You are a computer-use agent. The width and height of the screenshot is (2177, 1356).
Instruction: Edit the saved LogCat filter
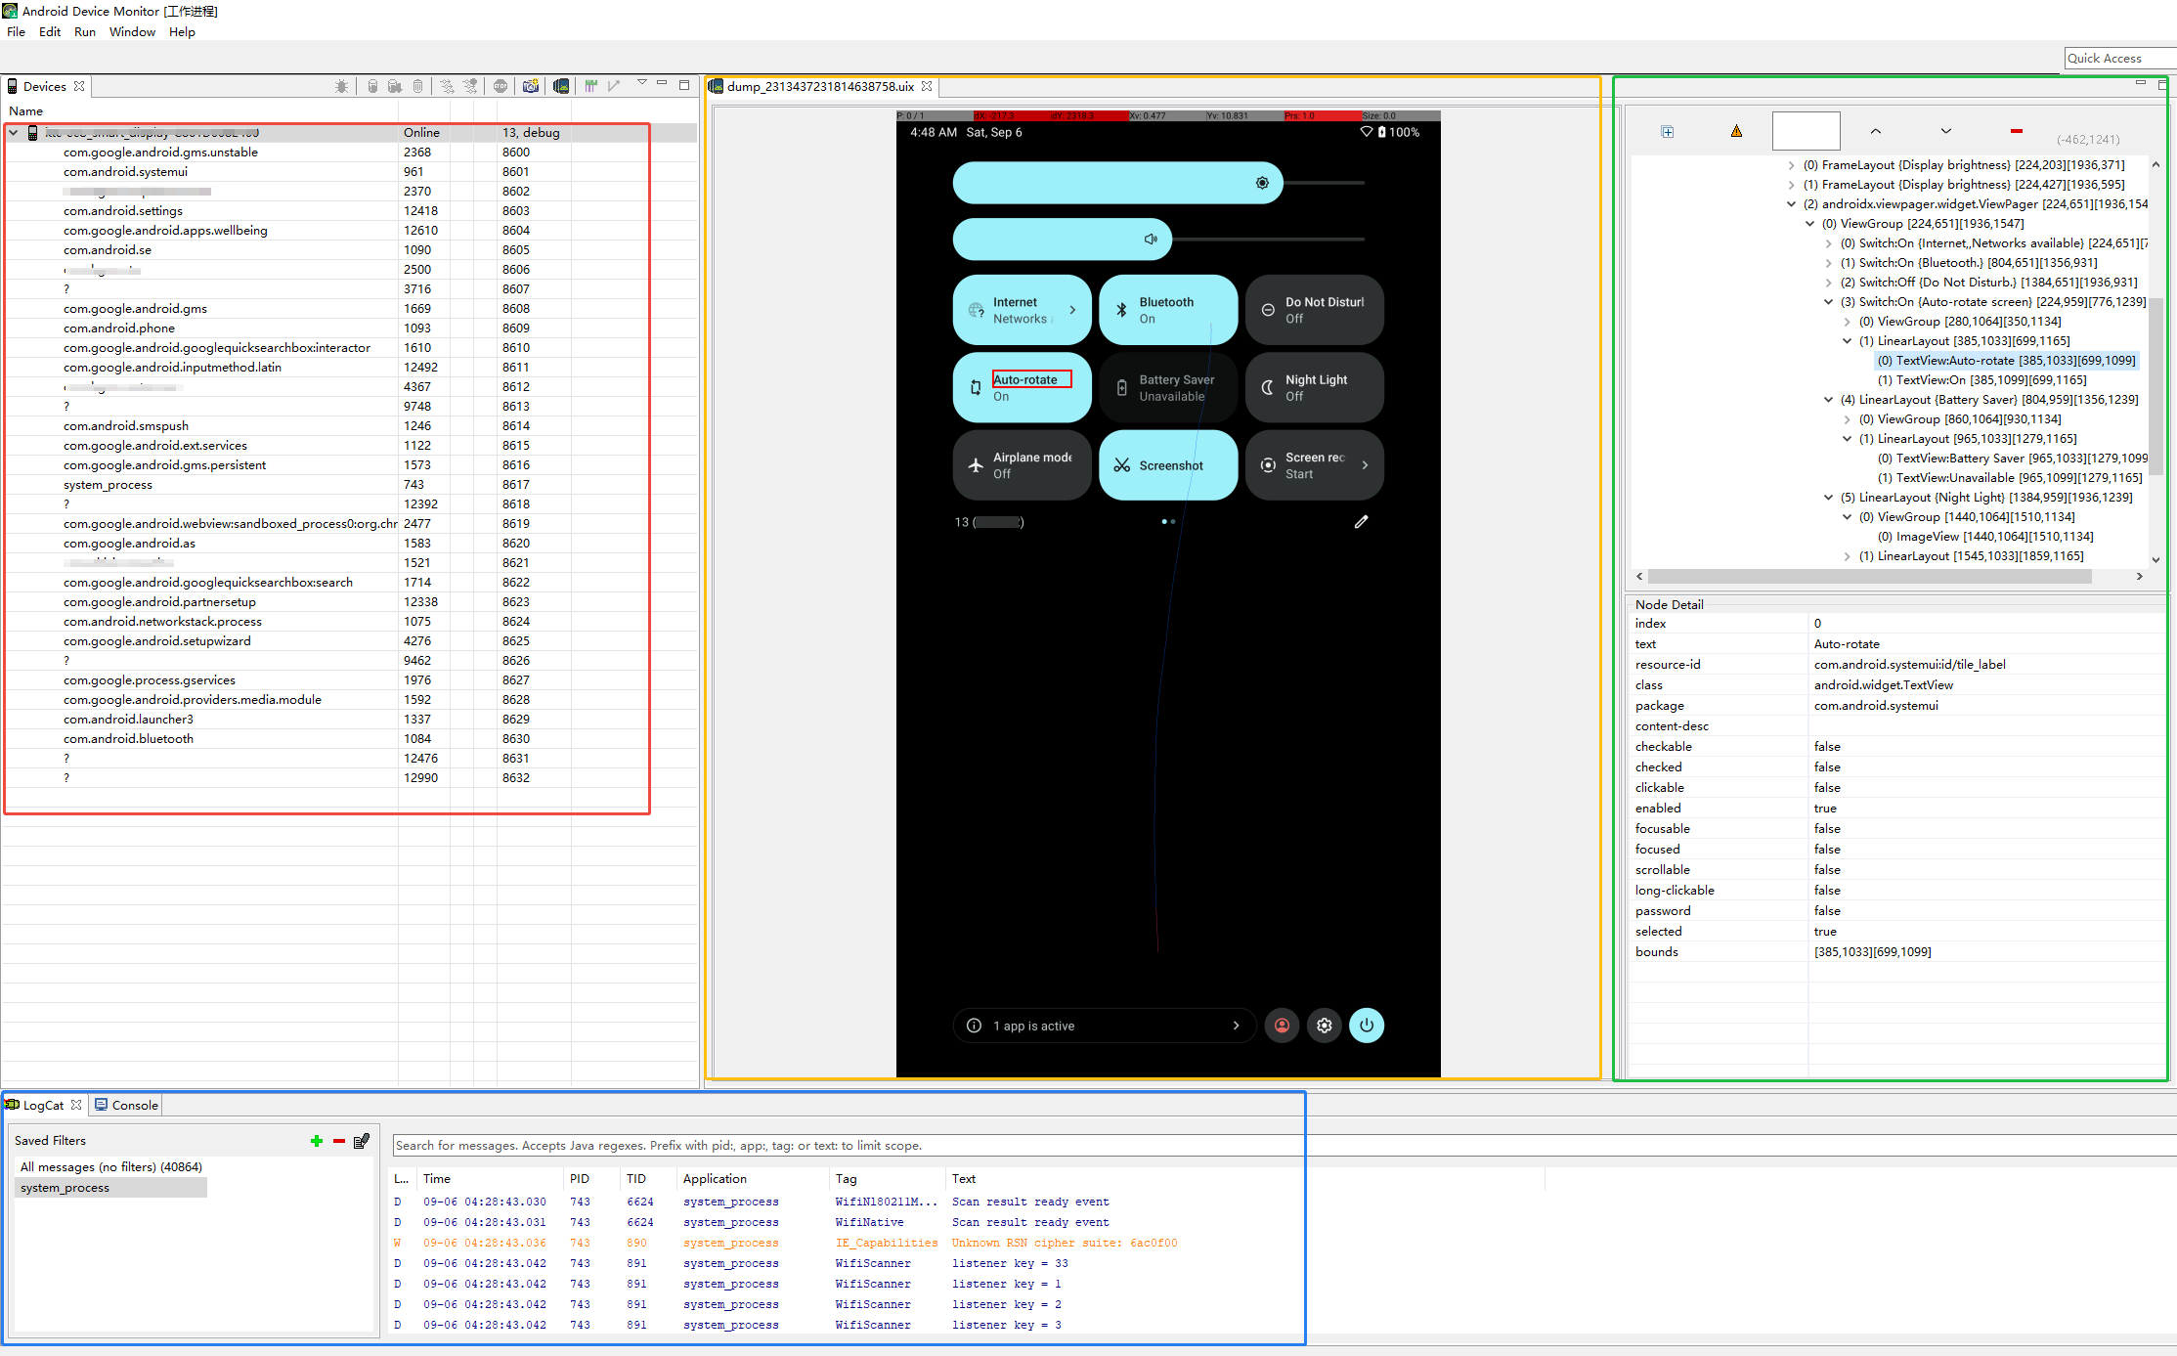click(x=362, y=1140)
